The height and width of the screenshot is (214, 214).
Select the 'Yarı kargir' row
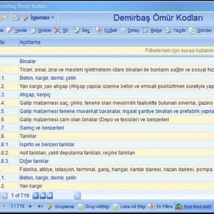(107, 186)
